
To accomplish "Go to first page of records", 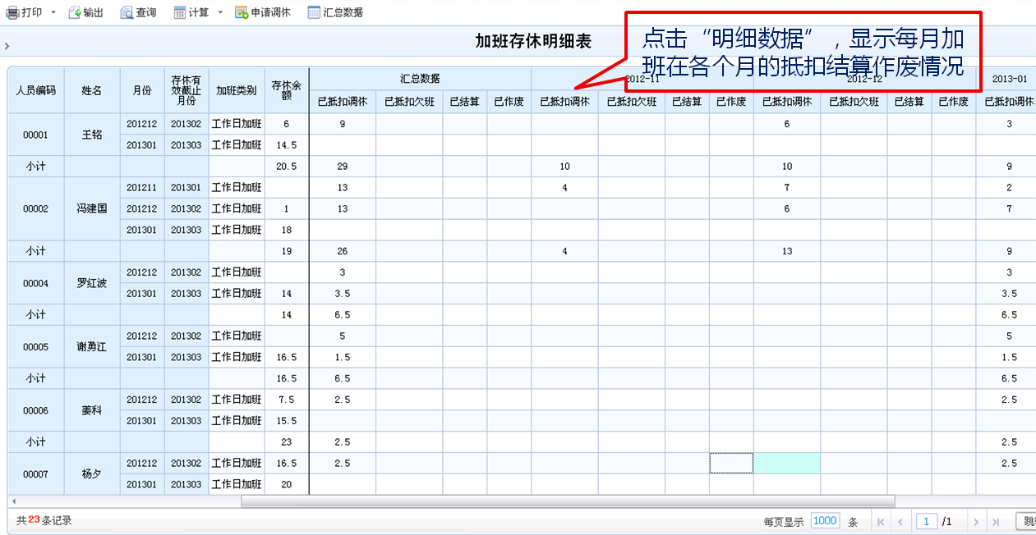I will [x=881, y=521].
